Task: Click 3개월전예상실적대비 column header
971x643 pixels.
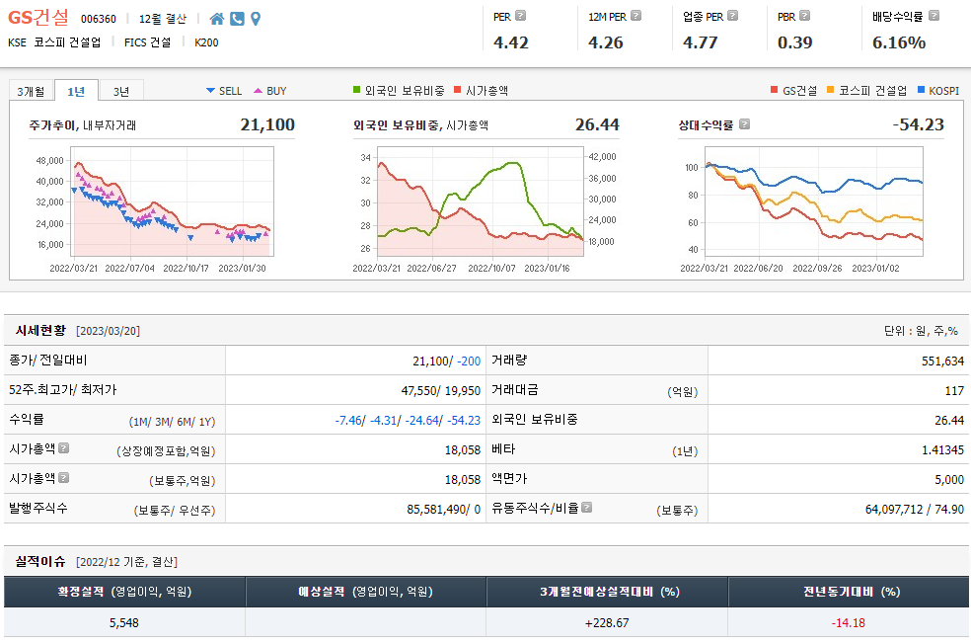Action: click(x=607, y=592)
